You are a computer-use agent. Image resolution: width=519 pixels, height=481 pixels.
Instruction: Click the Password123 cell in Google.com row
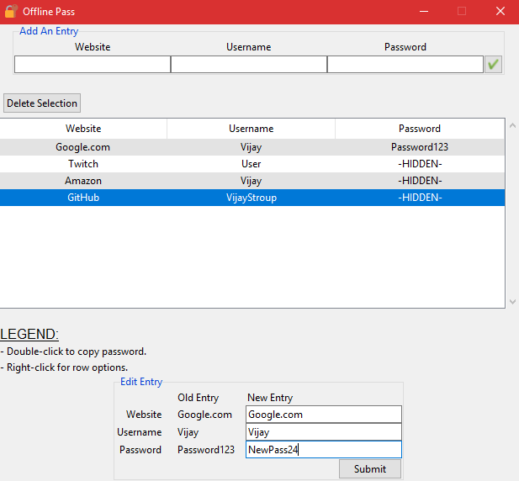tap(420, 147)
